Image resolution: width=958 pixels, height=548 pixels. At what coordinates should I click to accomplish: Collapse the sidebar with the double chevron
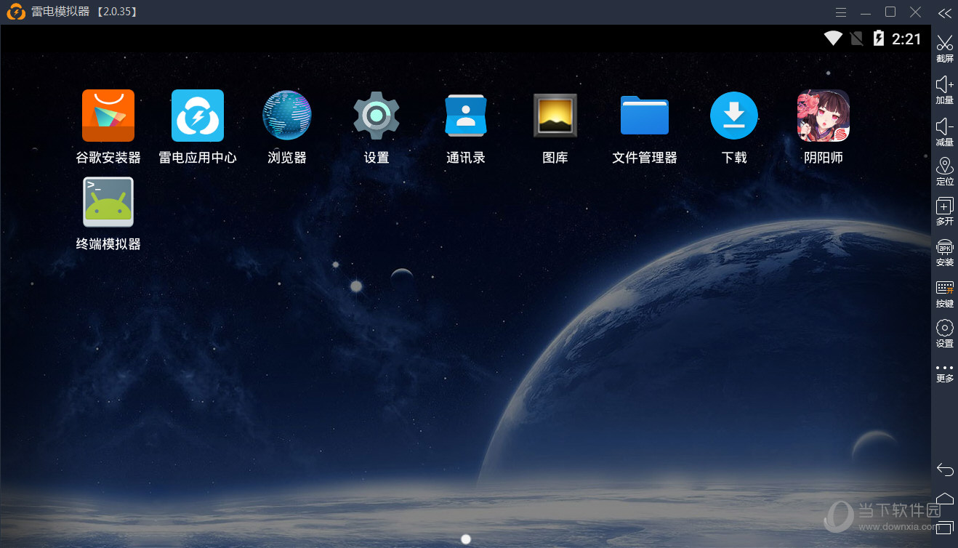[x=945, y=12]
